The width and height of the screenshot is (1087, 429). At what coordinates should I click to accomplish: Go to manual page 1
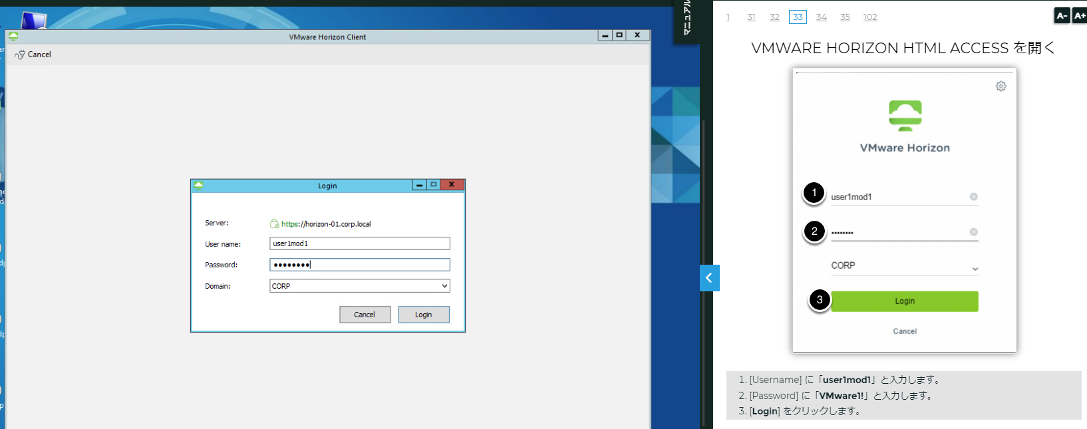728,17
